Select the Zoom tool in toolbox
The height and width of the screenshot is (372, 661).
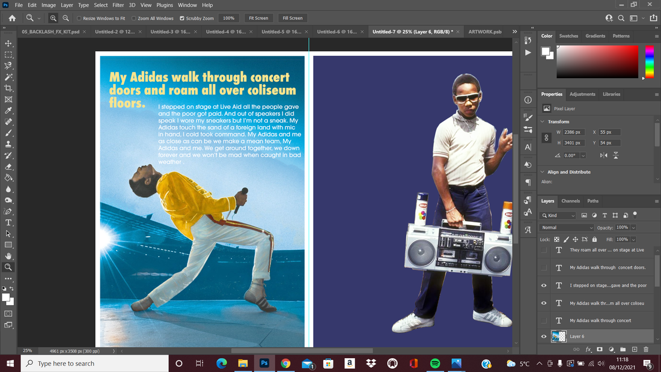[x=8, y=267]
